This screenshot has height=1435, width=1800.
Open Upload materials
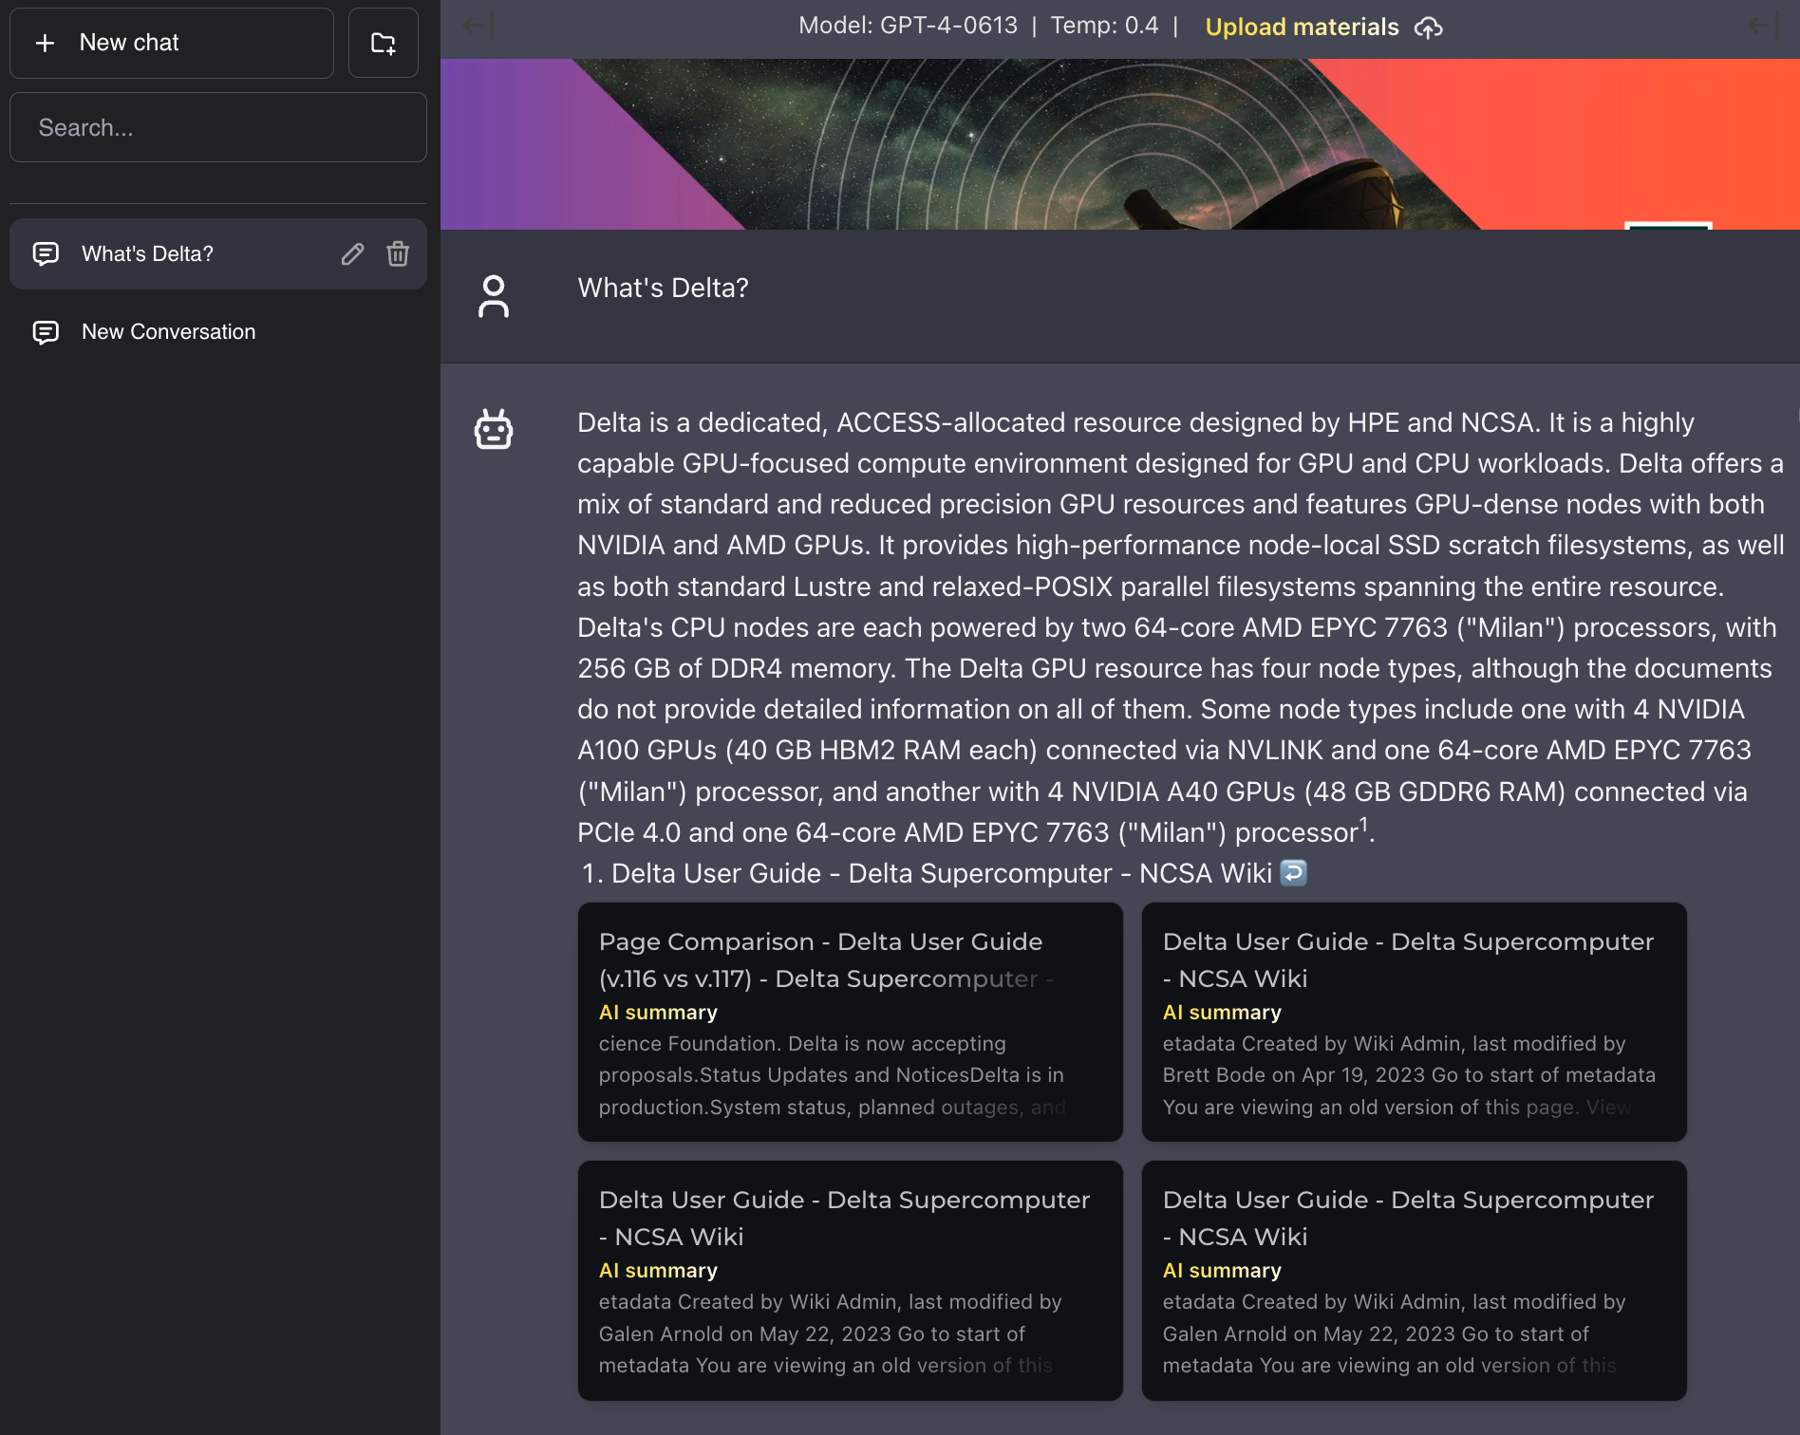click(x=1302, y=28)
